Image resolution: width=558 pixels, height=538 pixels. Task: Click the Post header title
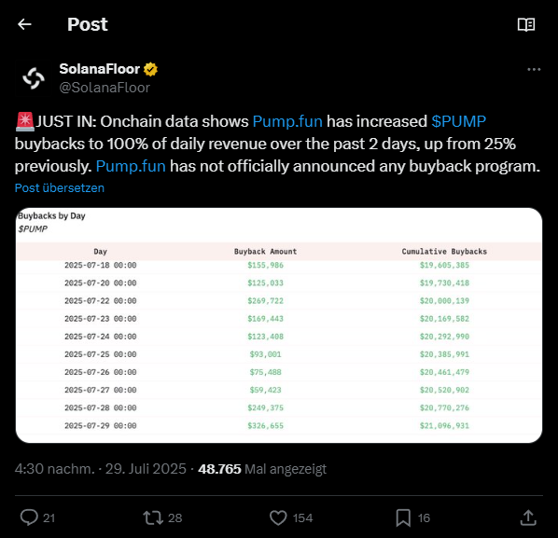coord(88,24)
